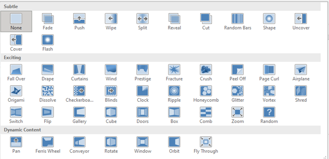329x159 pixels.
Task: Select the Conveyor transition
Action: (79, 145)
